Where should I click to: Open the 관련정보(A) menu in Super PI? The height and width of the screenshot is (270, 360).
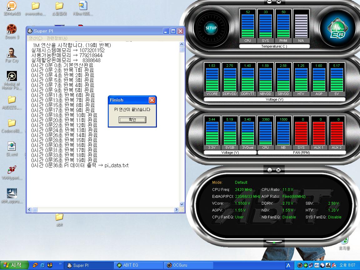(57, 38)
